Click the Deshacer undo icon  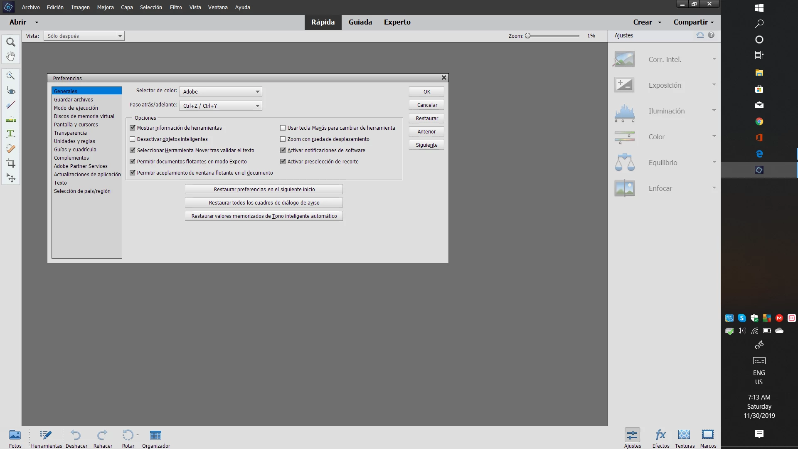(x=76, y=435)
